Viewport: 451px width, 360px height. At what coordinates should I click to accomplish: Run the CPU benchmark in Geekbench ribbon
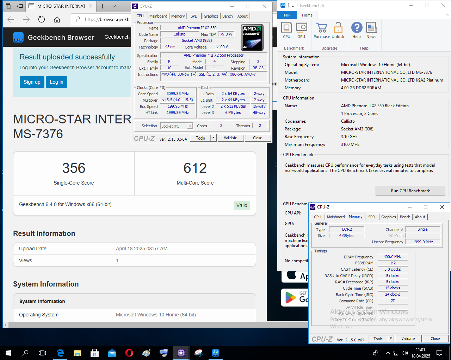286,30
